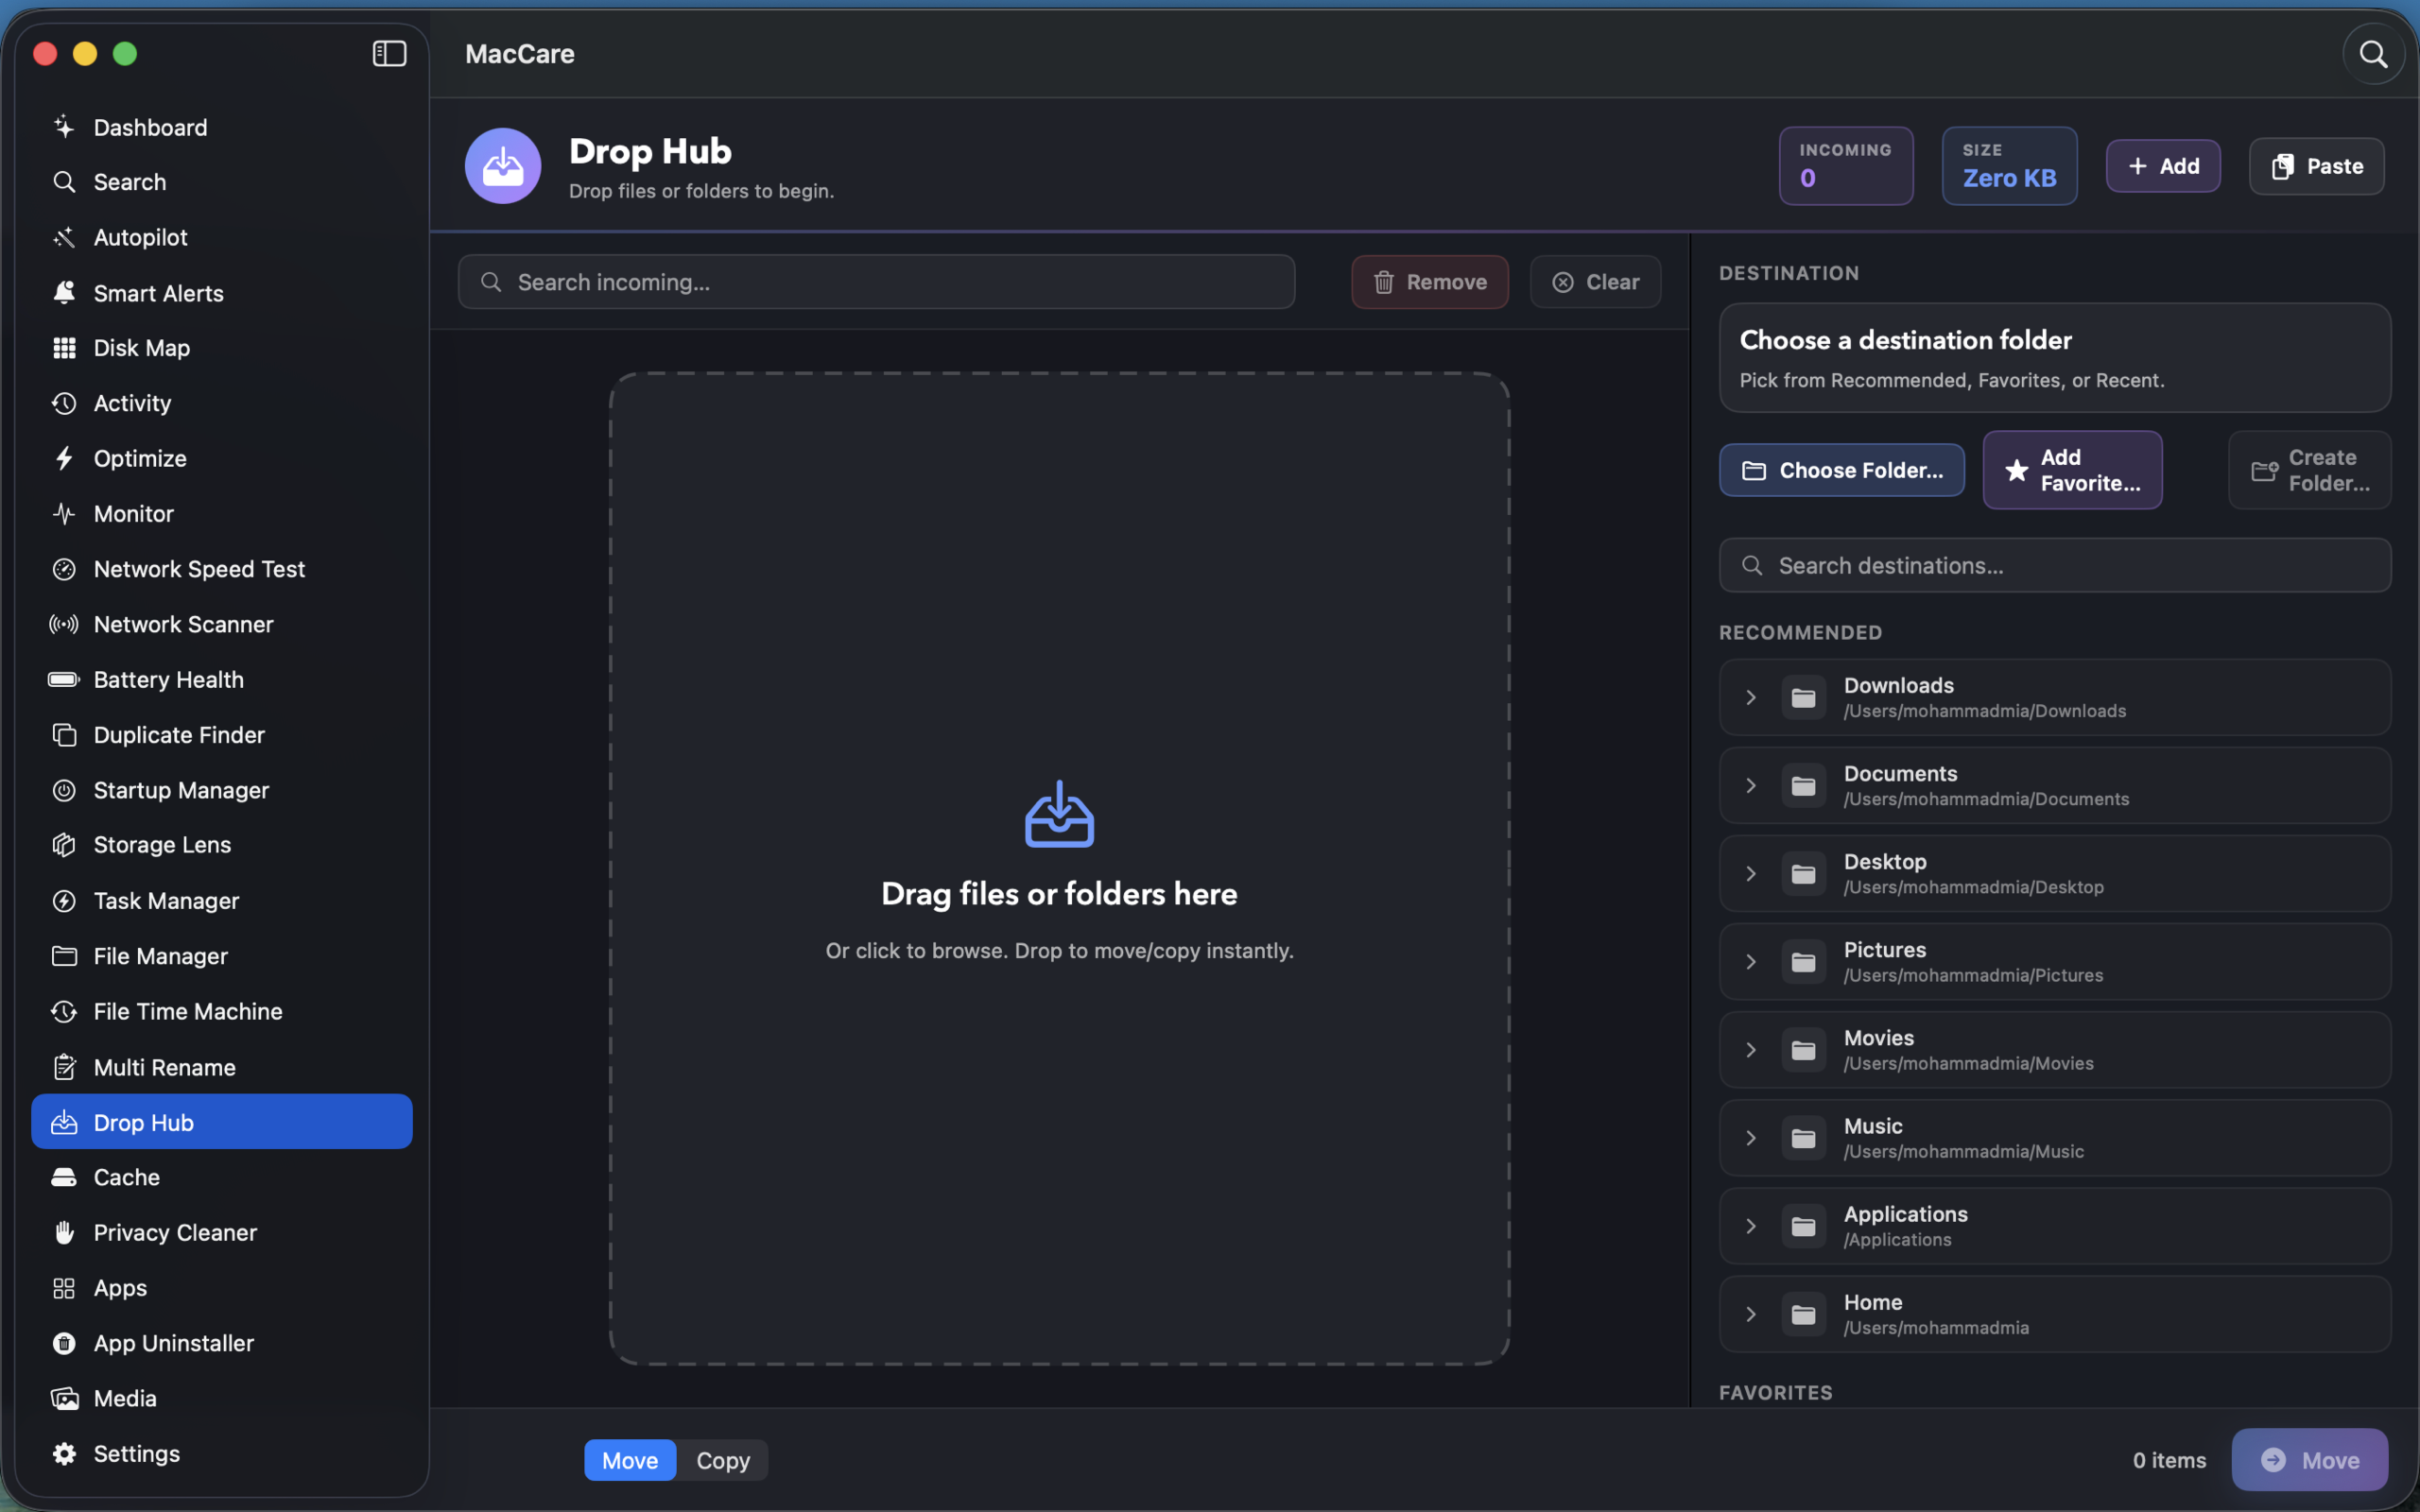Screen dimensions: 2420x1512
Task: Expand the Applications folder chevron
Action: (1751, 1227)
